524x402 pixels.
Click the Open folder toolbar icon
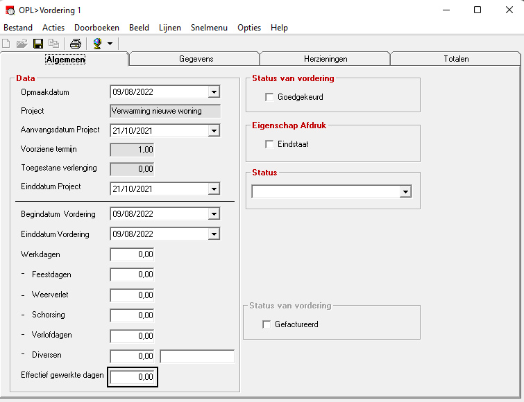pos(22,44)
